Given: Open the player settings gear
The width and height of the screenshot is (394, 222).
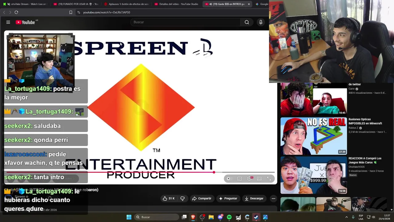Looking at the screenshot, I should point(249,179).
